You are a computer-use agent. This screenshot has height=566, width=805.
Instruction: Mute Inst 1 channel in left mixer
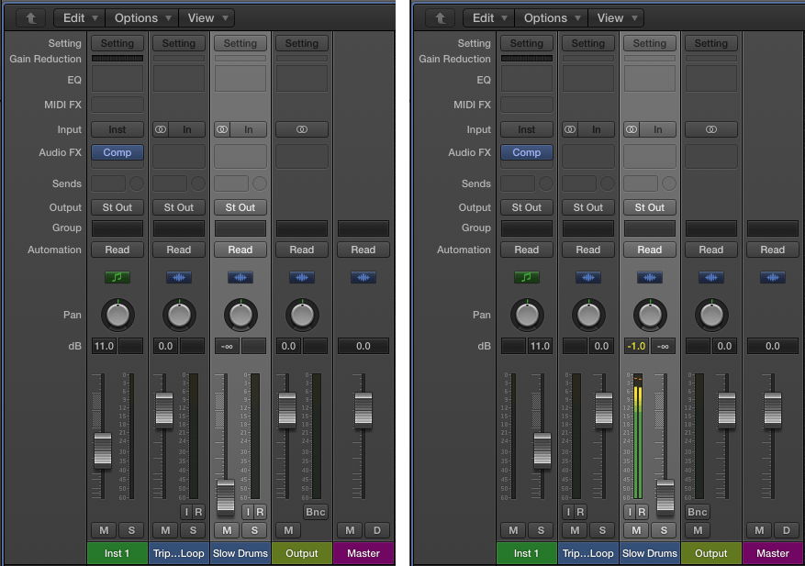click(104, 530)
